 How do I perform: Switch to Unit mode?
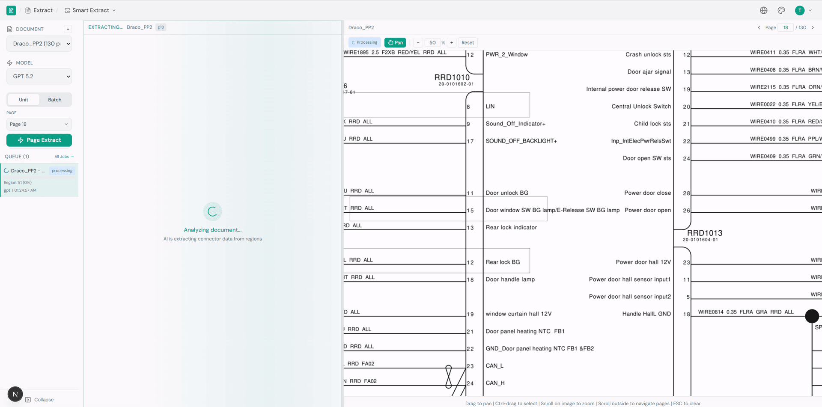(x=24, y=100)
